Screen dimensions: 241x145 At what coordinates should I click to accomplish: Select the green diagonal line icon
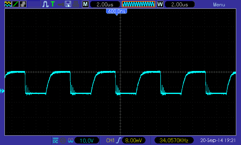point(15,4)
